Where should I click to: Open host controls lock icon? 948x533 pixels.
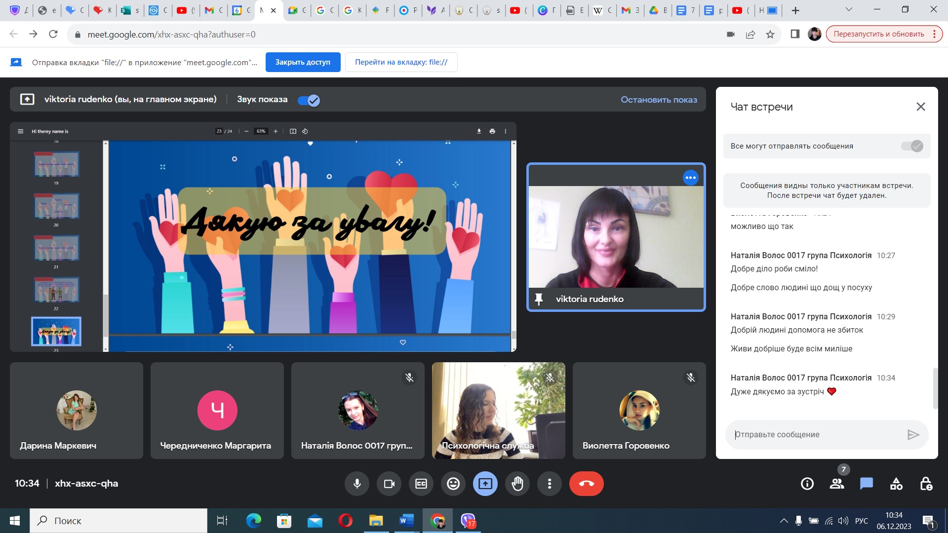point(926,484)
